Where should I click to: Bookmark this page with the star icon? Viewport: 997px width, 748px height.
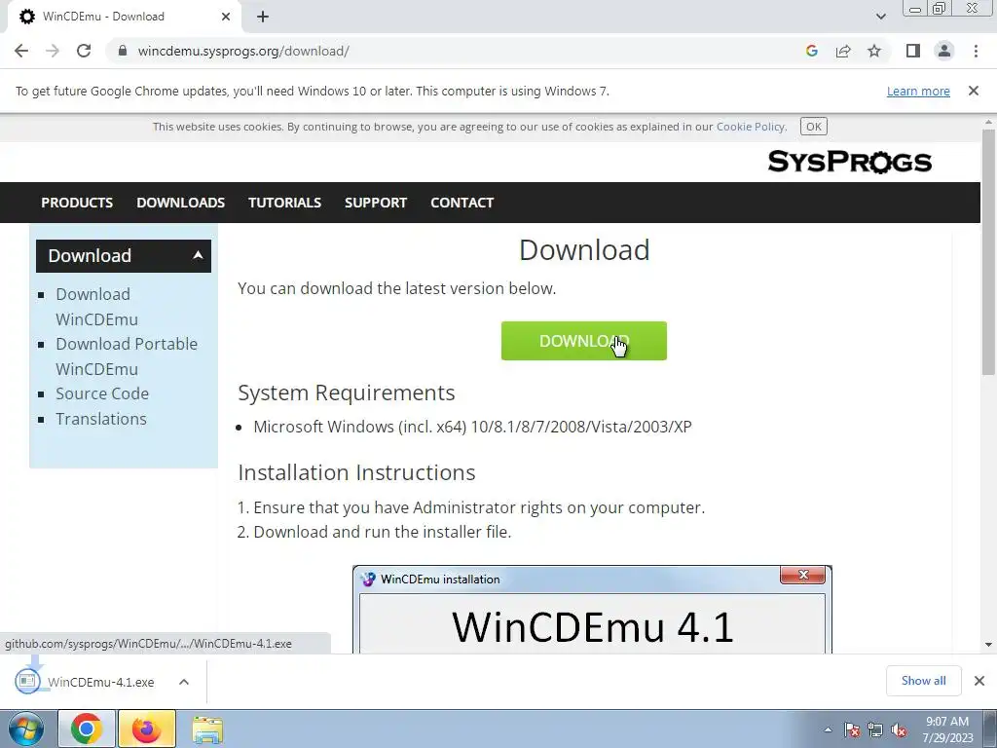(x=874, y=51)
